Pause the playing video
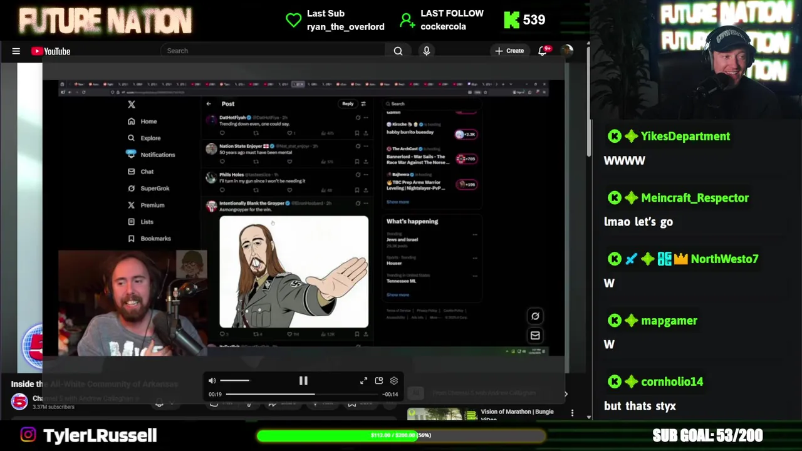802x451 pixels. click(303, 381)
